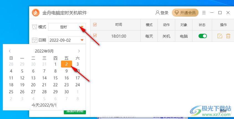Edit the 18:01:00 task with pencil icon
234x119 pixels.
pos(220,36)
